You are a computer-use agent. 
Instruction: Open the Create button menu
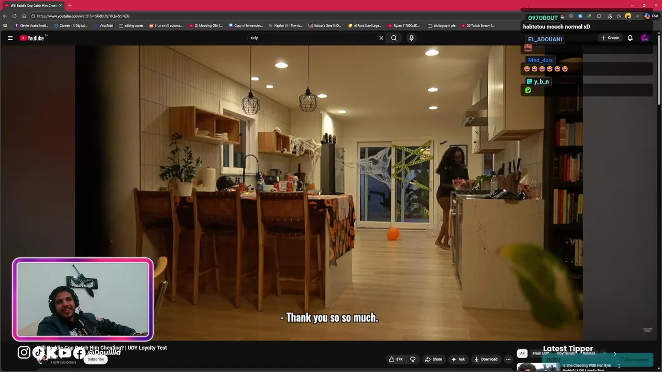(x=610, y=38)
